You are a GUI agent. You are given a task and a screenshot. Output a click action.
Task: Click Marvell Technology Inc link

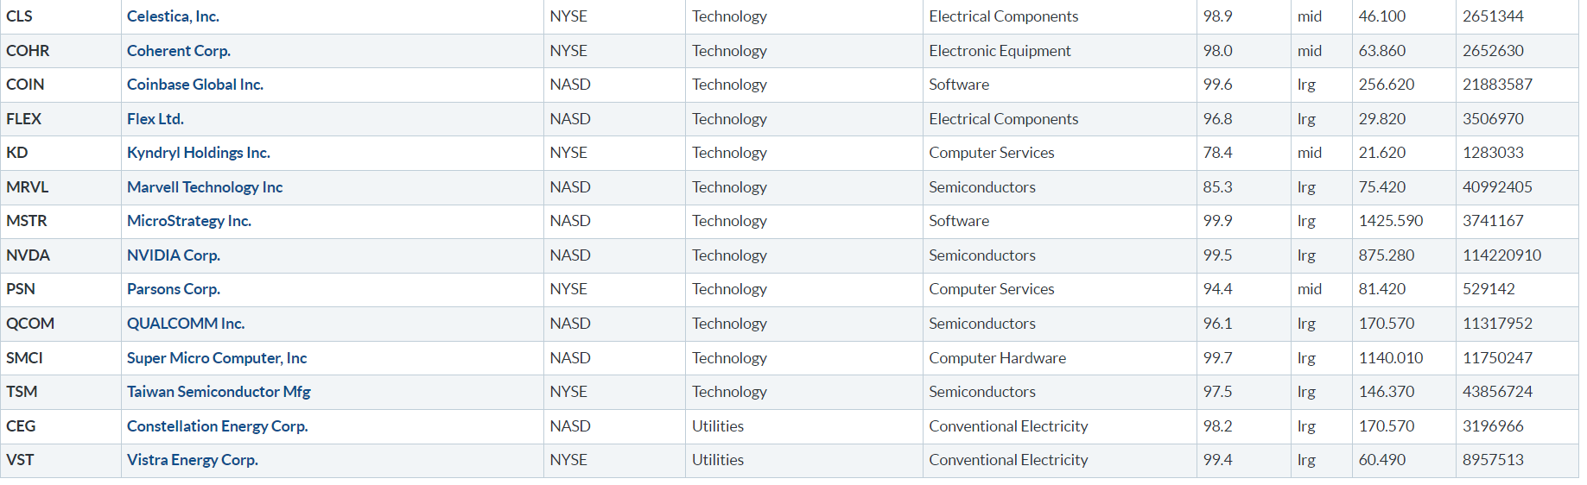pos(204,187)
